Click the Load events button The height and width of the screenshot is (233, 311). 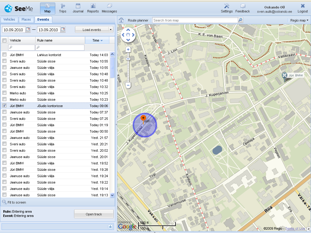(x=92, y=29)
